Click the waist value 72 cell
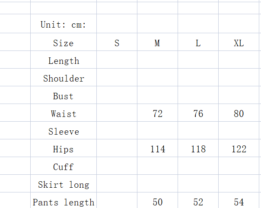This screenshot has height=208, width=261. click(x=157, y=114)
